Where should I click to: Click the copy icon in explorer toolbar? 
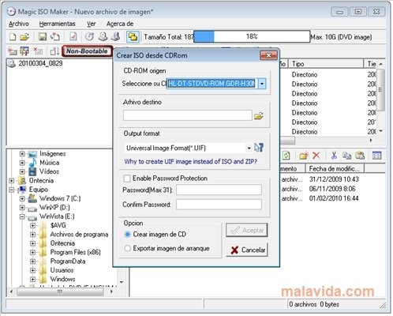point(346,156)
